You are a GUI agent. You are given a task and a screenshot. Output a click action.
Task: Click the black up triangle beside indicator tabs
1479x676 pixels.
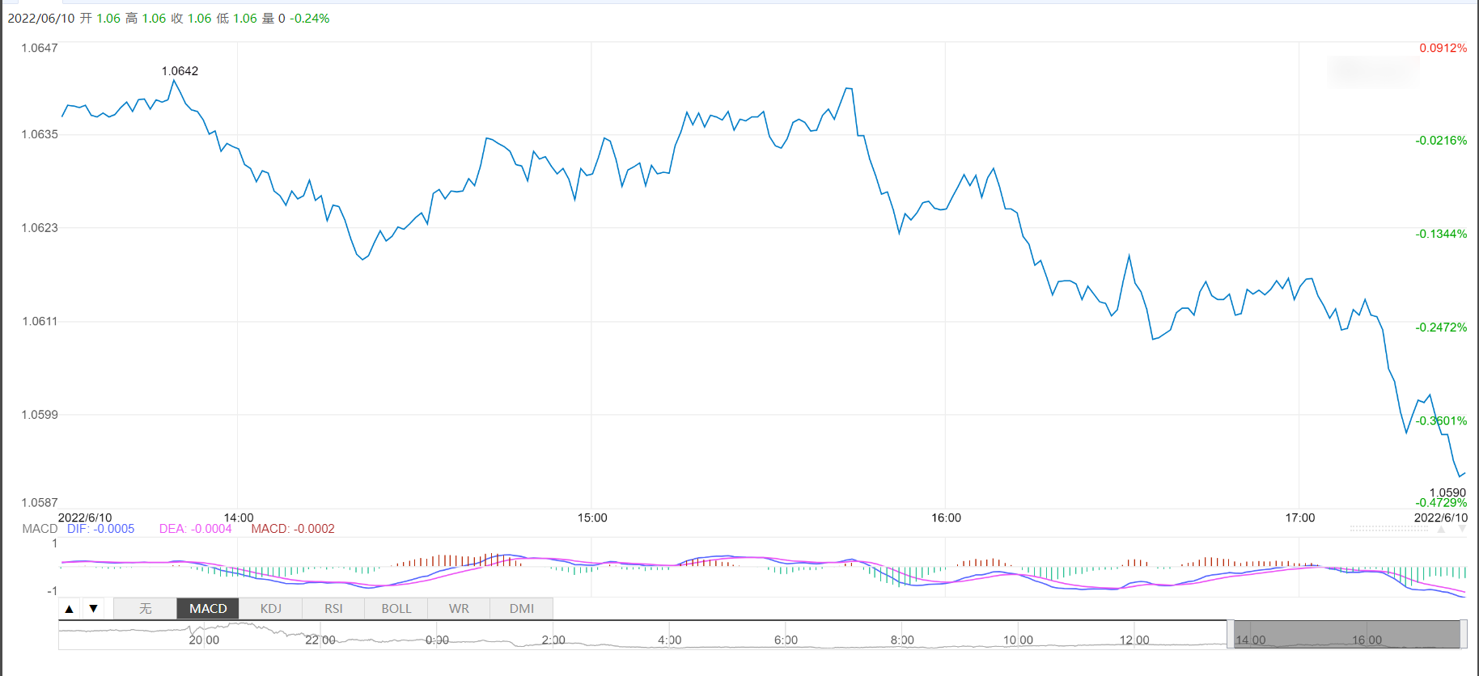(70, 609)
